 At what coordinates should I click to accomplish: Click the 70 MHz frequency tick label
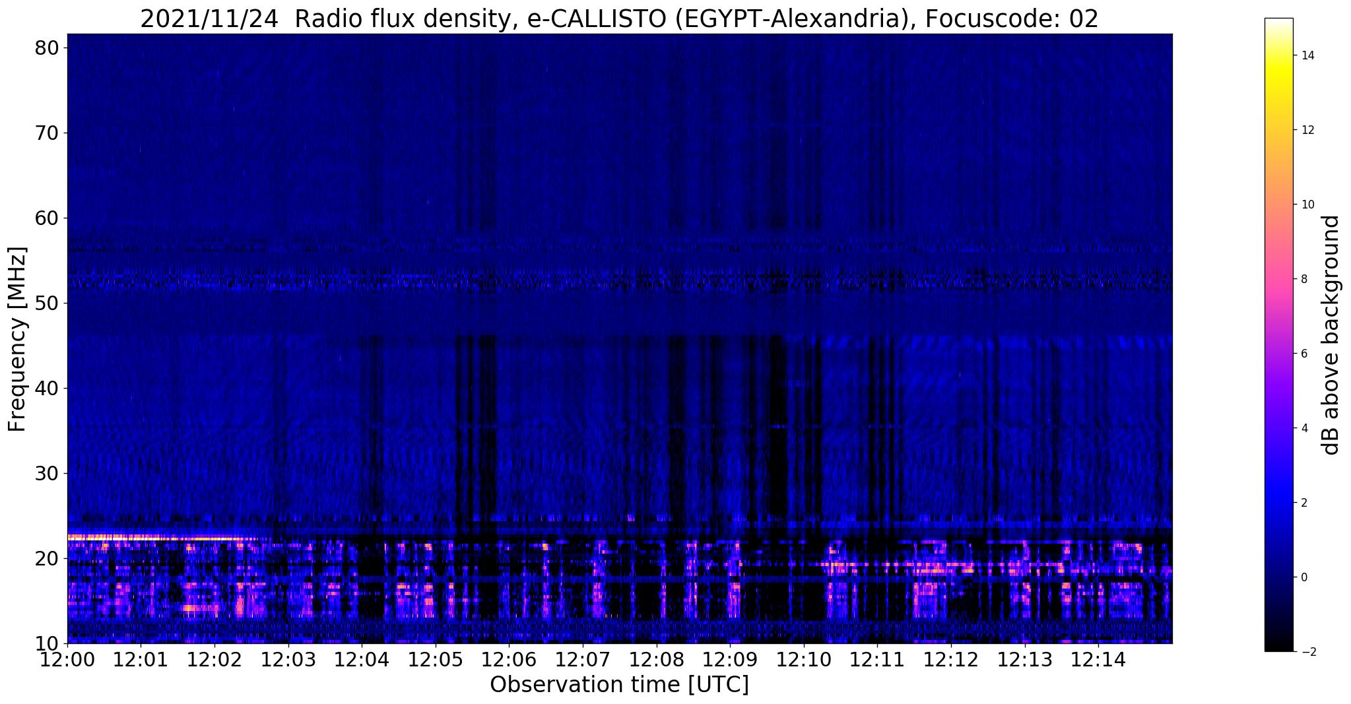click(48, 133)
